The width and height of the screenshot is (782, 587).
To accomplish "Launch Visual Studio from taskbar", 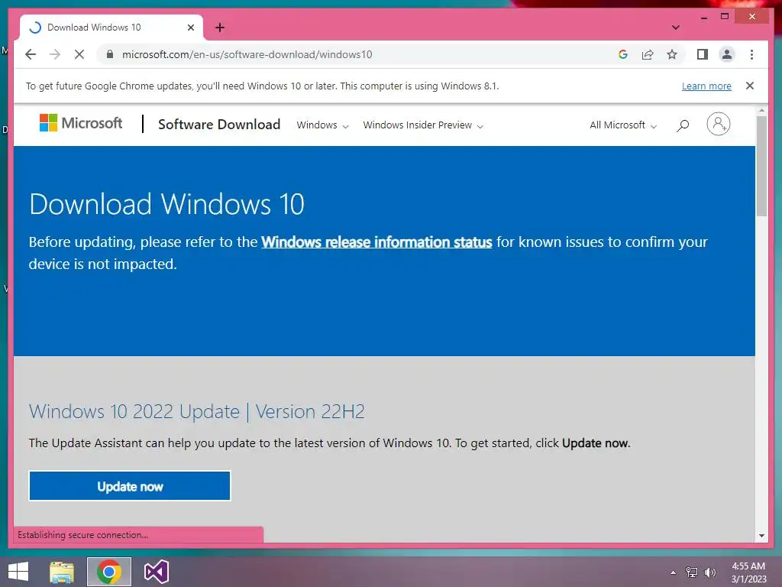I will pos(156,572).
